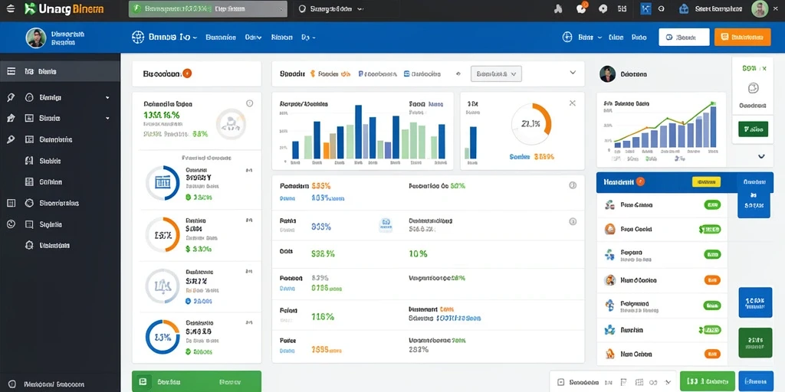Image resolution: width=785 pixels, height=392 pixels.
Task: Click the speech bubble icon in top bar
Action: point(603,8)
